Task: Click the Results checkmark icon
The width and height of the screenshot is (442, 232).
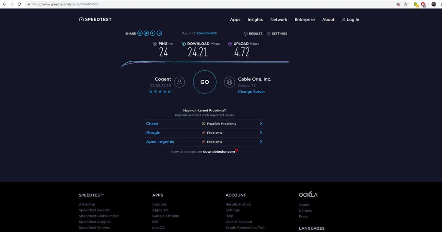Action: [245, 34]
